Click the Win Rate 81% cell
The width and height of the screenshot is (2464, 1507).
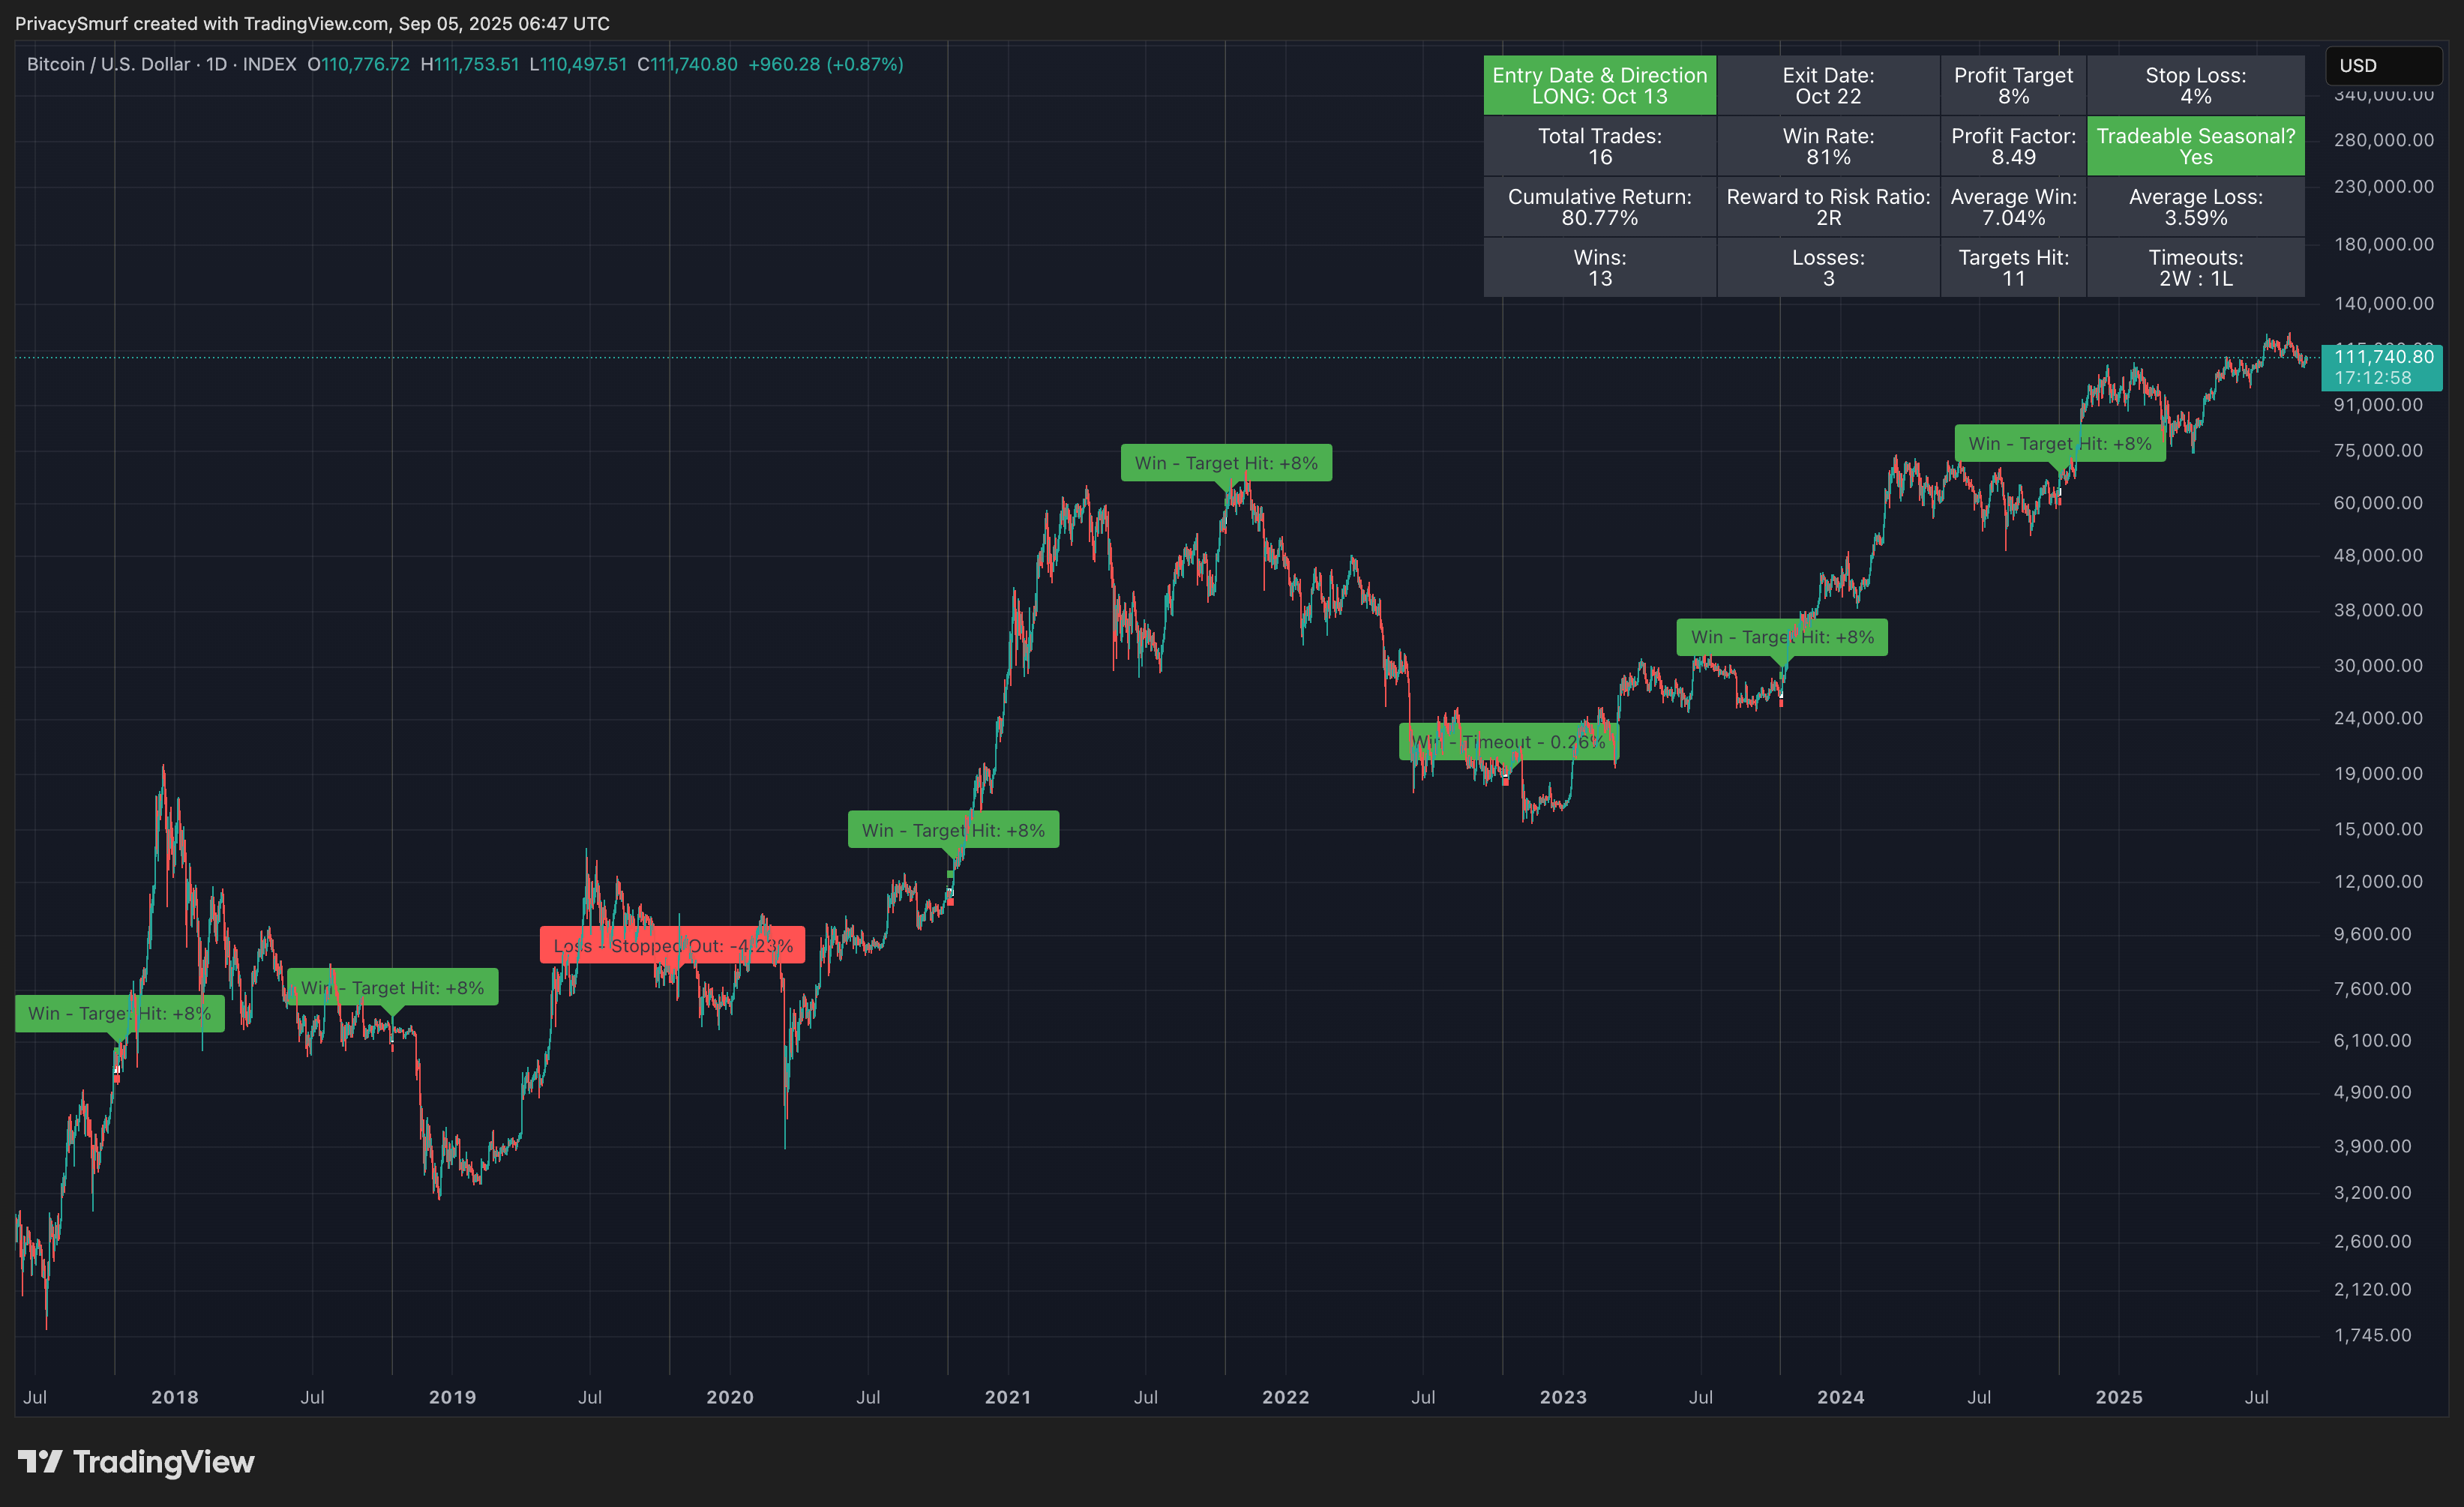pos(1827,146)
